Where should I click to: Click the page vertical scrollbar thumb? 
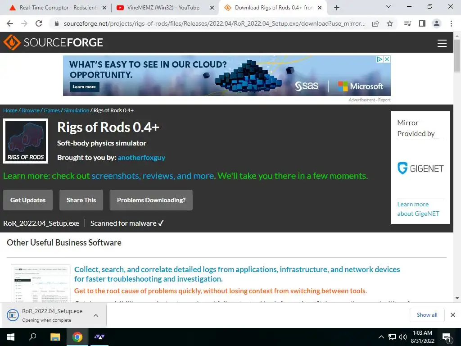(x=457, y=56)
